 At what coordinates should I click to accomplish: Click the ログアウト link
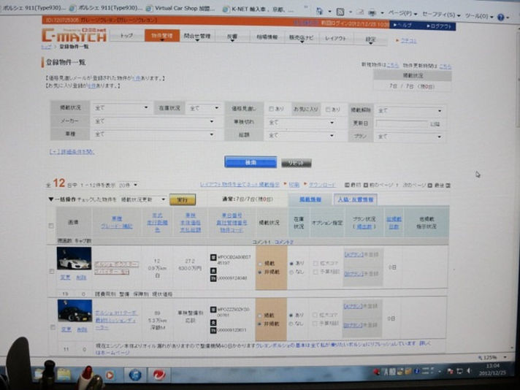(x=438, y=26)
